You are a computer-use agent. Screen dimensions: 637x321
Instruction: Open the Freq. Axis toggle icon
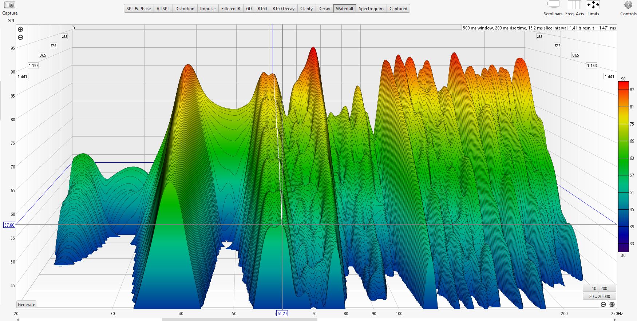click(574, 5)
